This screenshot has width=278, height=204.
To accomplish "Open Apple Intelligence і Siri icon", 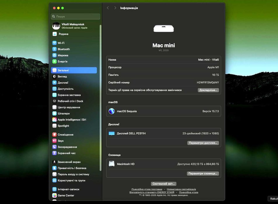I will coord(55,120).
